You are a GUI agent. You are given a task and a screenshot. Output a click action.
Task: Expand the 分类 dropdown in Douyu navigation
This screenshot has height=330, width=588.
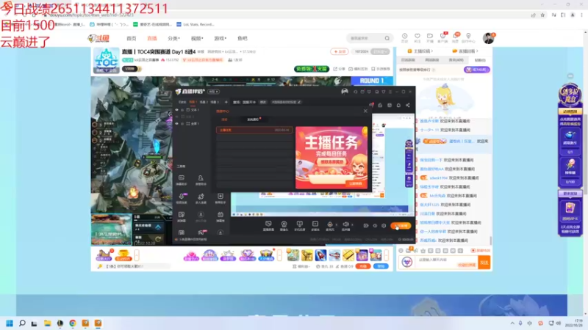[173, 38]
